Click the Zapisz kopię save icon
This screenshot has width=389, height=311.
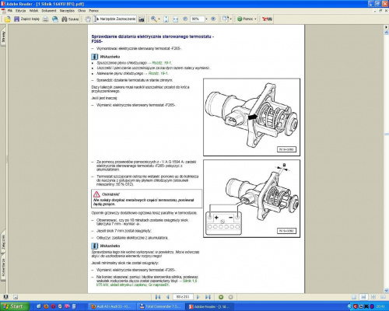point(16,19)
